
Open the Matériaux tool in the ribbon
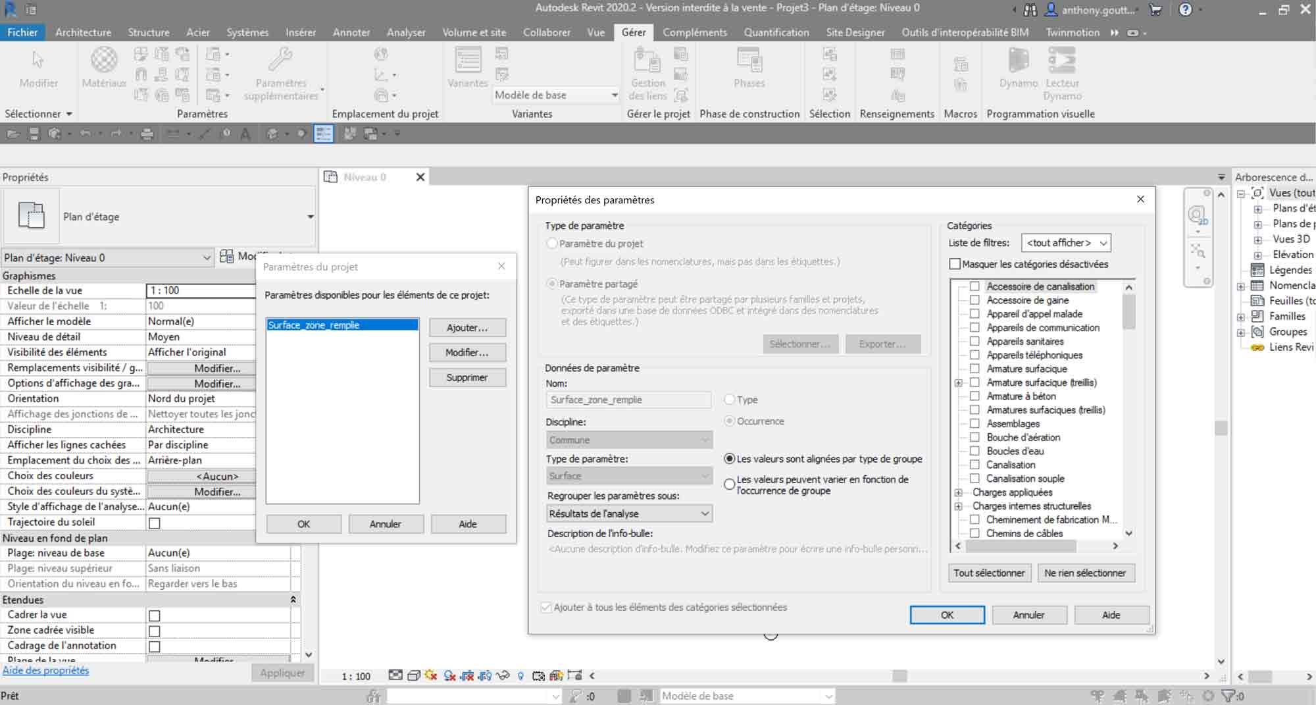coord(104,67)
